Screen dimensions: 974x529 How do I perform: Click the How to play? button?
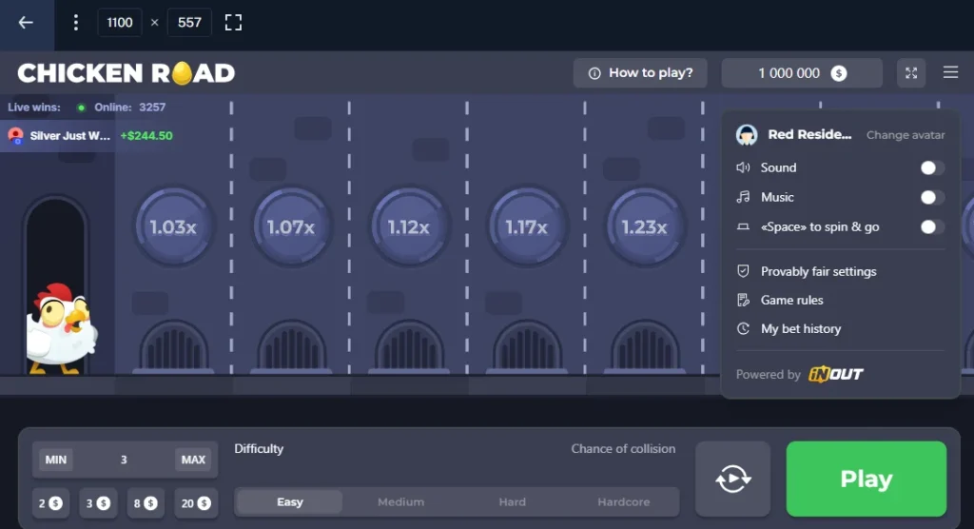click(x=640, y=73)
